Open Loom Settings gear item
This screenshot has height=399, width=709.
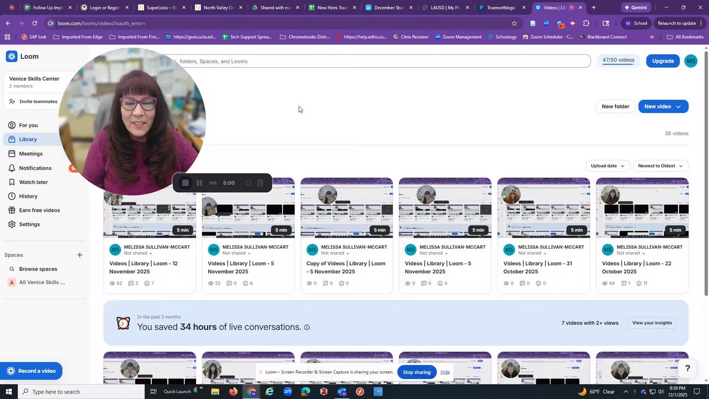29,224
